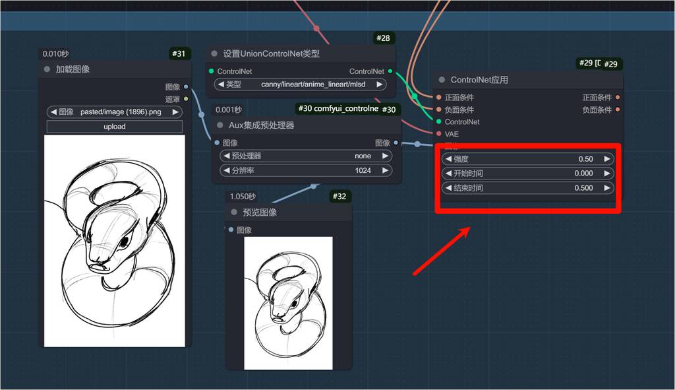Decrease 强度 value with left arrow
The image size is (675, 390).
pyautogui.click(x=449, y=159)
